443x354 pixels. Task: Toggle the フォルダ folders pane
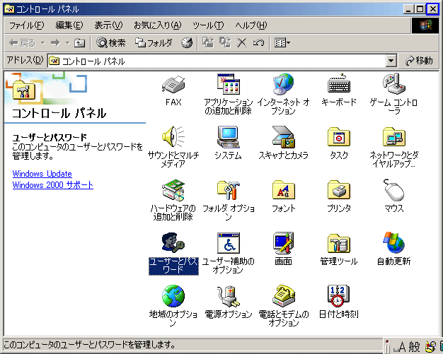(154, 43)
